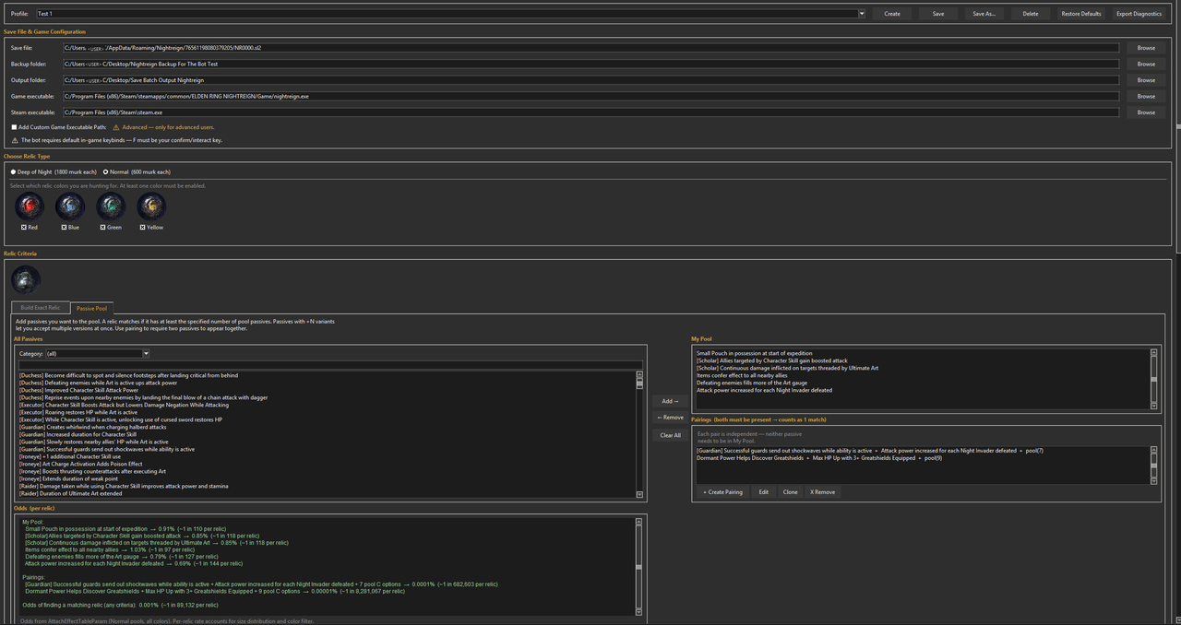Select the Passive Pool tab
1181x625 pixels.
point(91,308)
